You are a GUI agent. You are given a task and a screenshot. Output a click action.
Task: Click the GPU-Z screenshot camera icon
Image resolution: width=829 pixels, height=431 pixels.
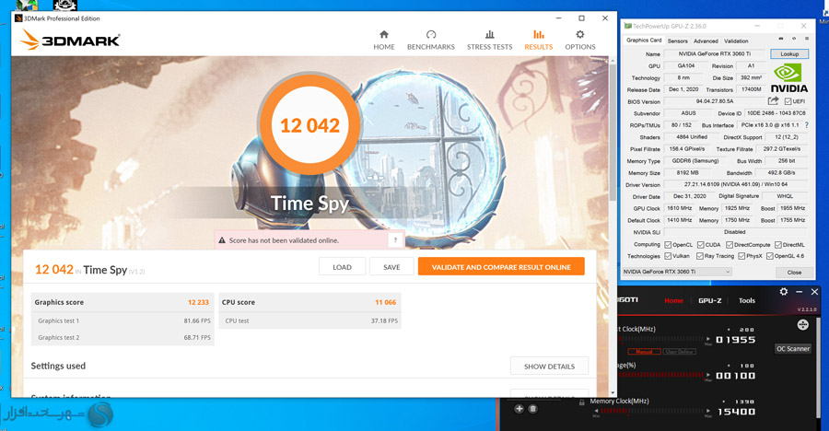781,39
